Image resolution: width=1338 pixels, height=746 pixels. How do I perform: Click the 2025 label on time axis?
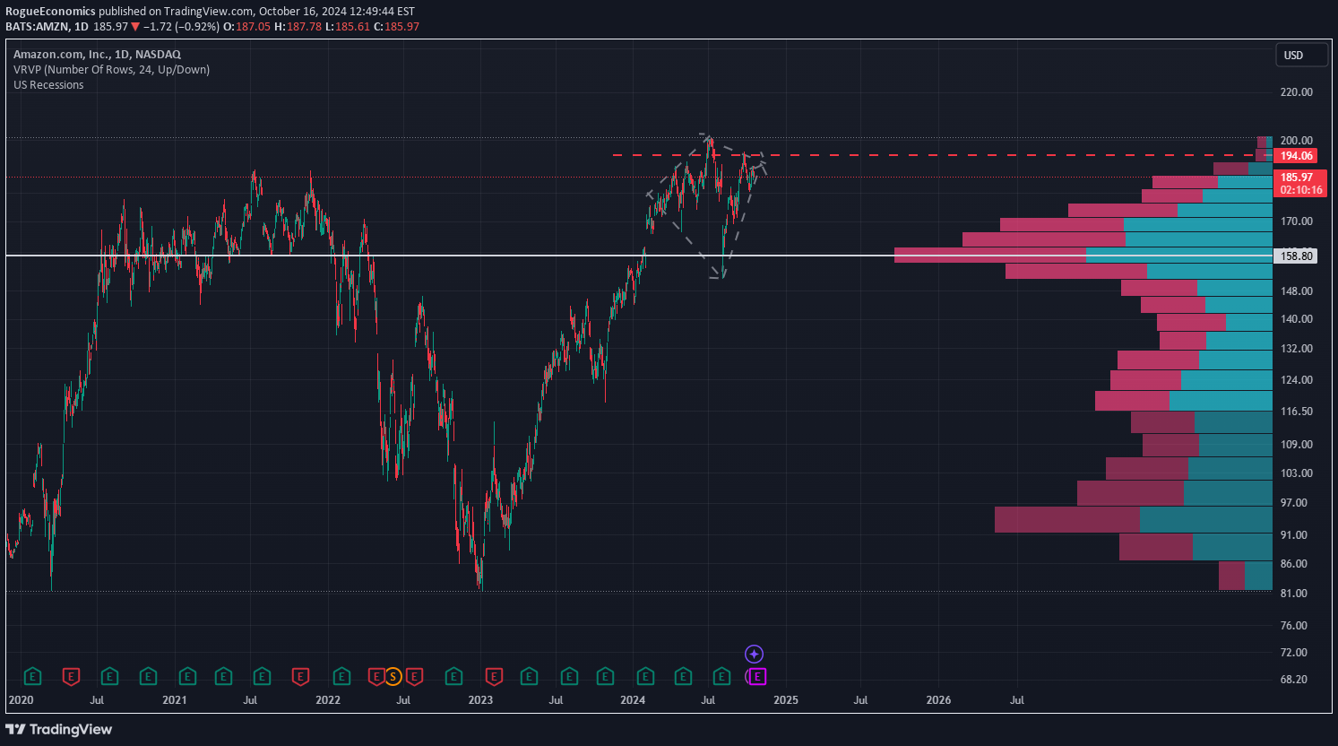(785, 700)
